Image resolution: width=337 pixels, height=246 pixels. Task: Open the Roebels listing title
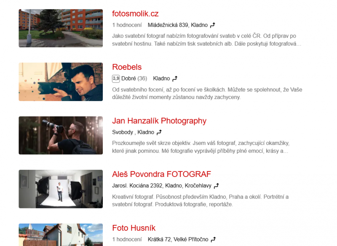coord(127,67)
